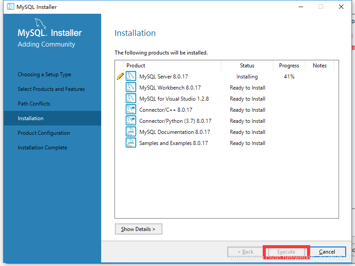Open the Choosing a Setup Type step

pos(44,74)
